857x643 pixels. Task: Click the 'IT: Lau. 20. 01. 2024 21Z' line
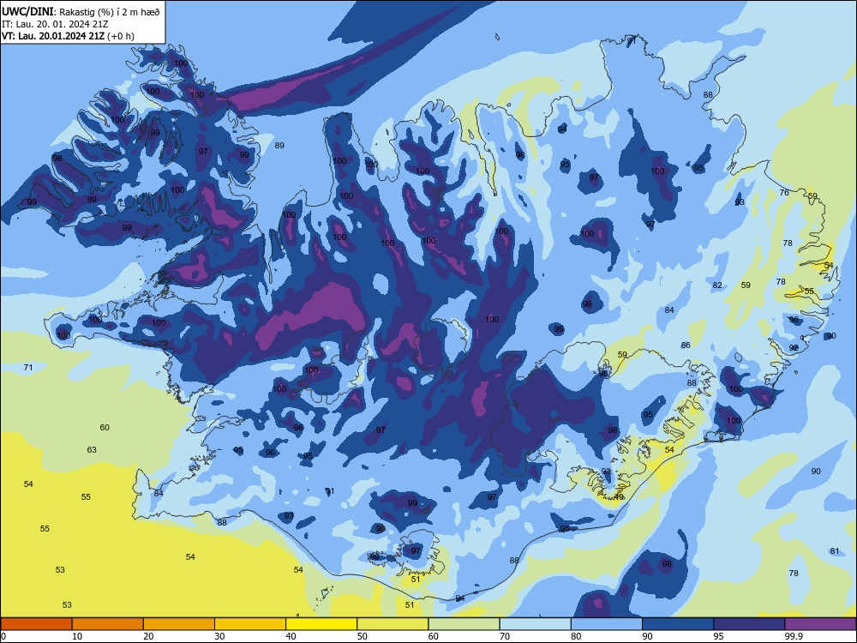(55, 24)
